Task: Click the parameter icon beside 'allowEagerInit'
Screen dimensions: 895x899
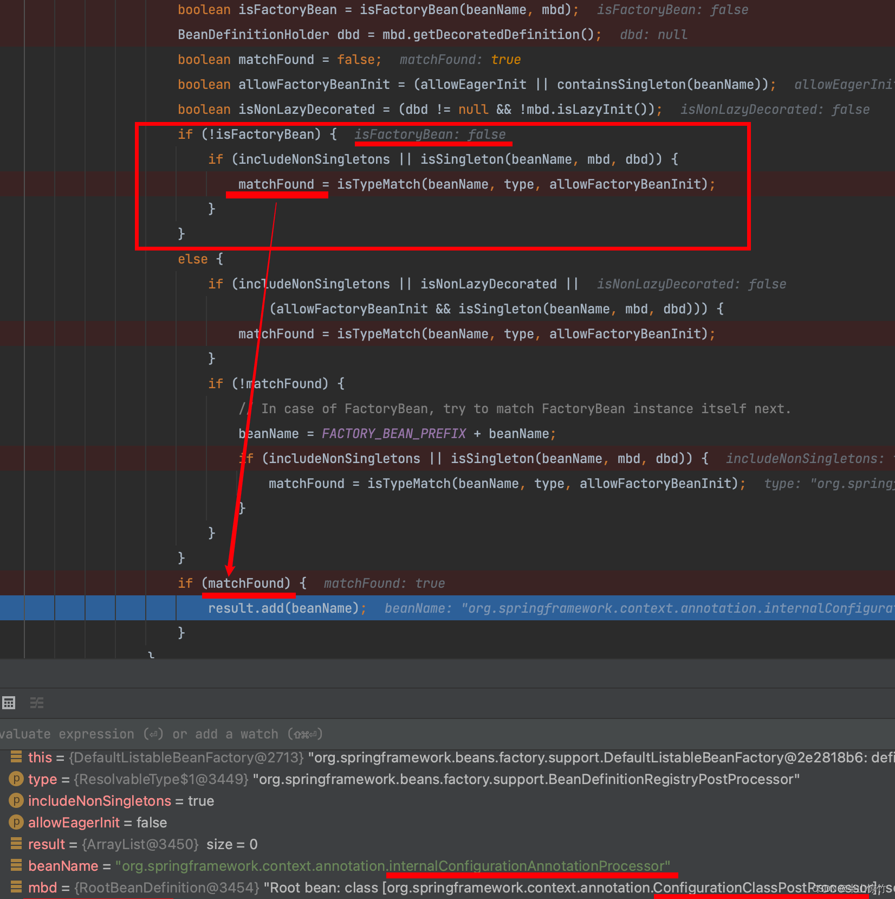Action: [x=16, y=822]
